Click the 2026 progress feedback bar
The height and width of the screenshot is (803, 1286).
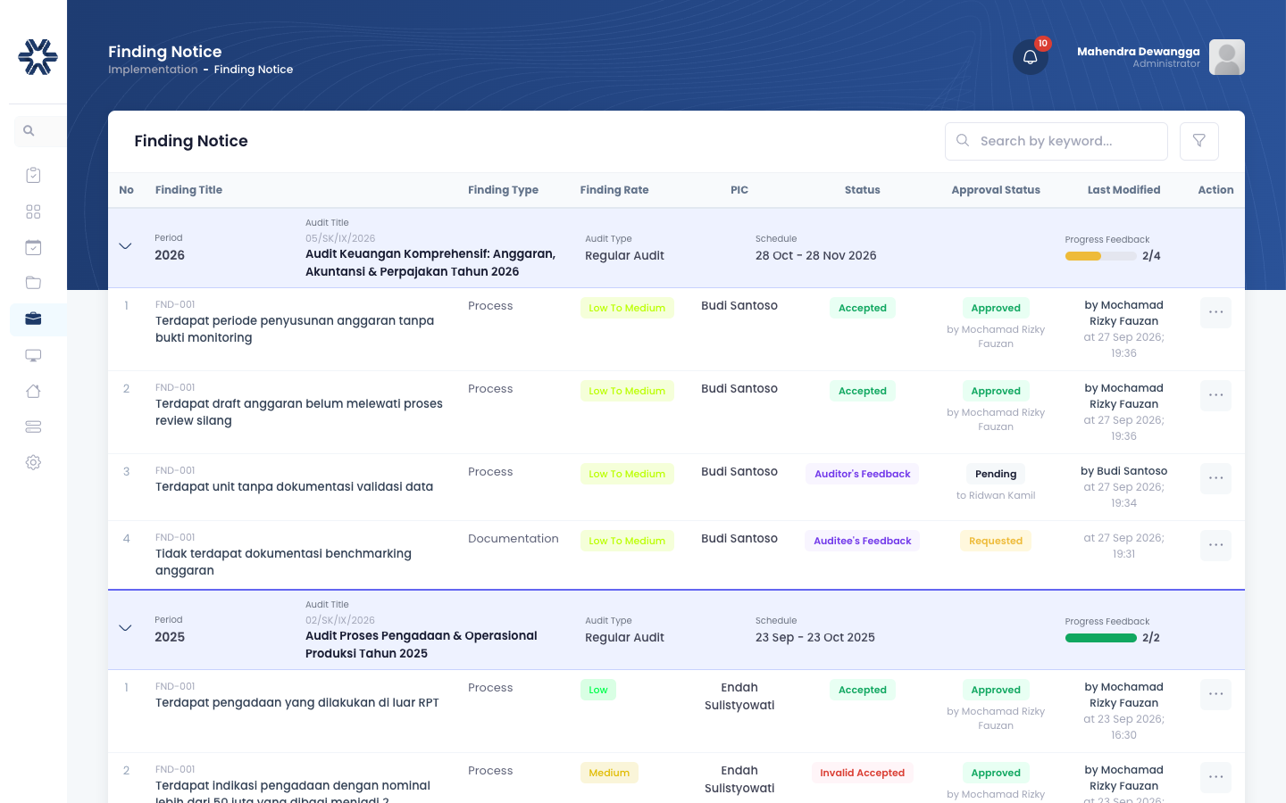tap(1101, 256)
